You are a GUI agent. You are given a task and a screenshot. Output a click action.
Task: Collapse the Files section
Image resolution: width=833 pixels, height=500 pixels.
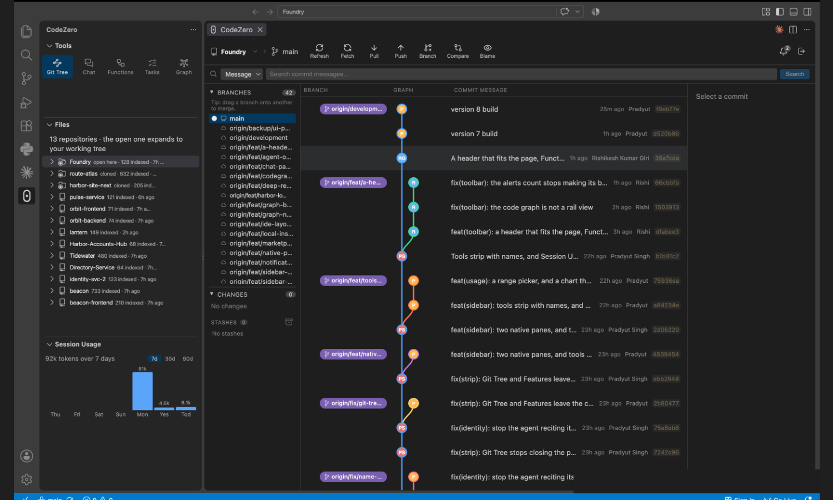58,124
